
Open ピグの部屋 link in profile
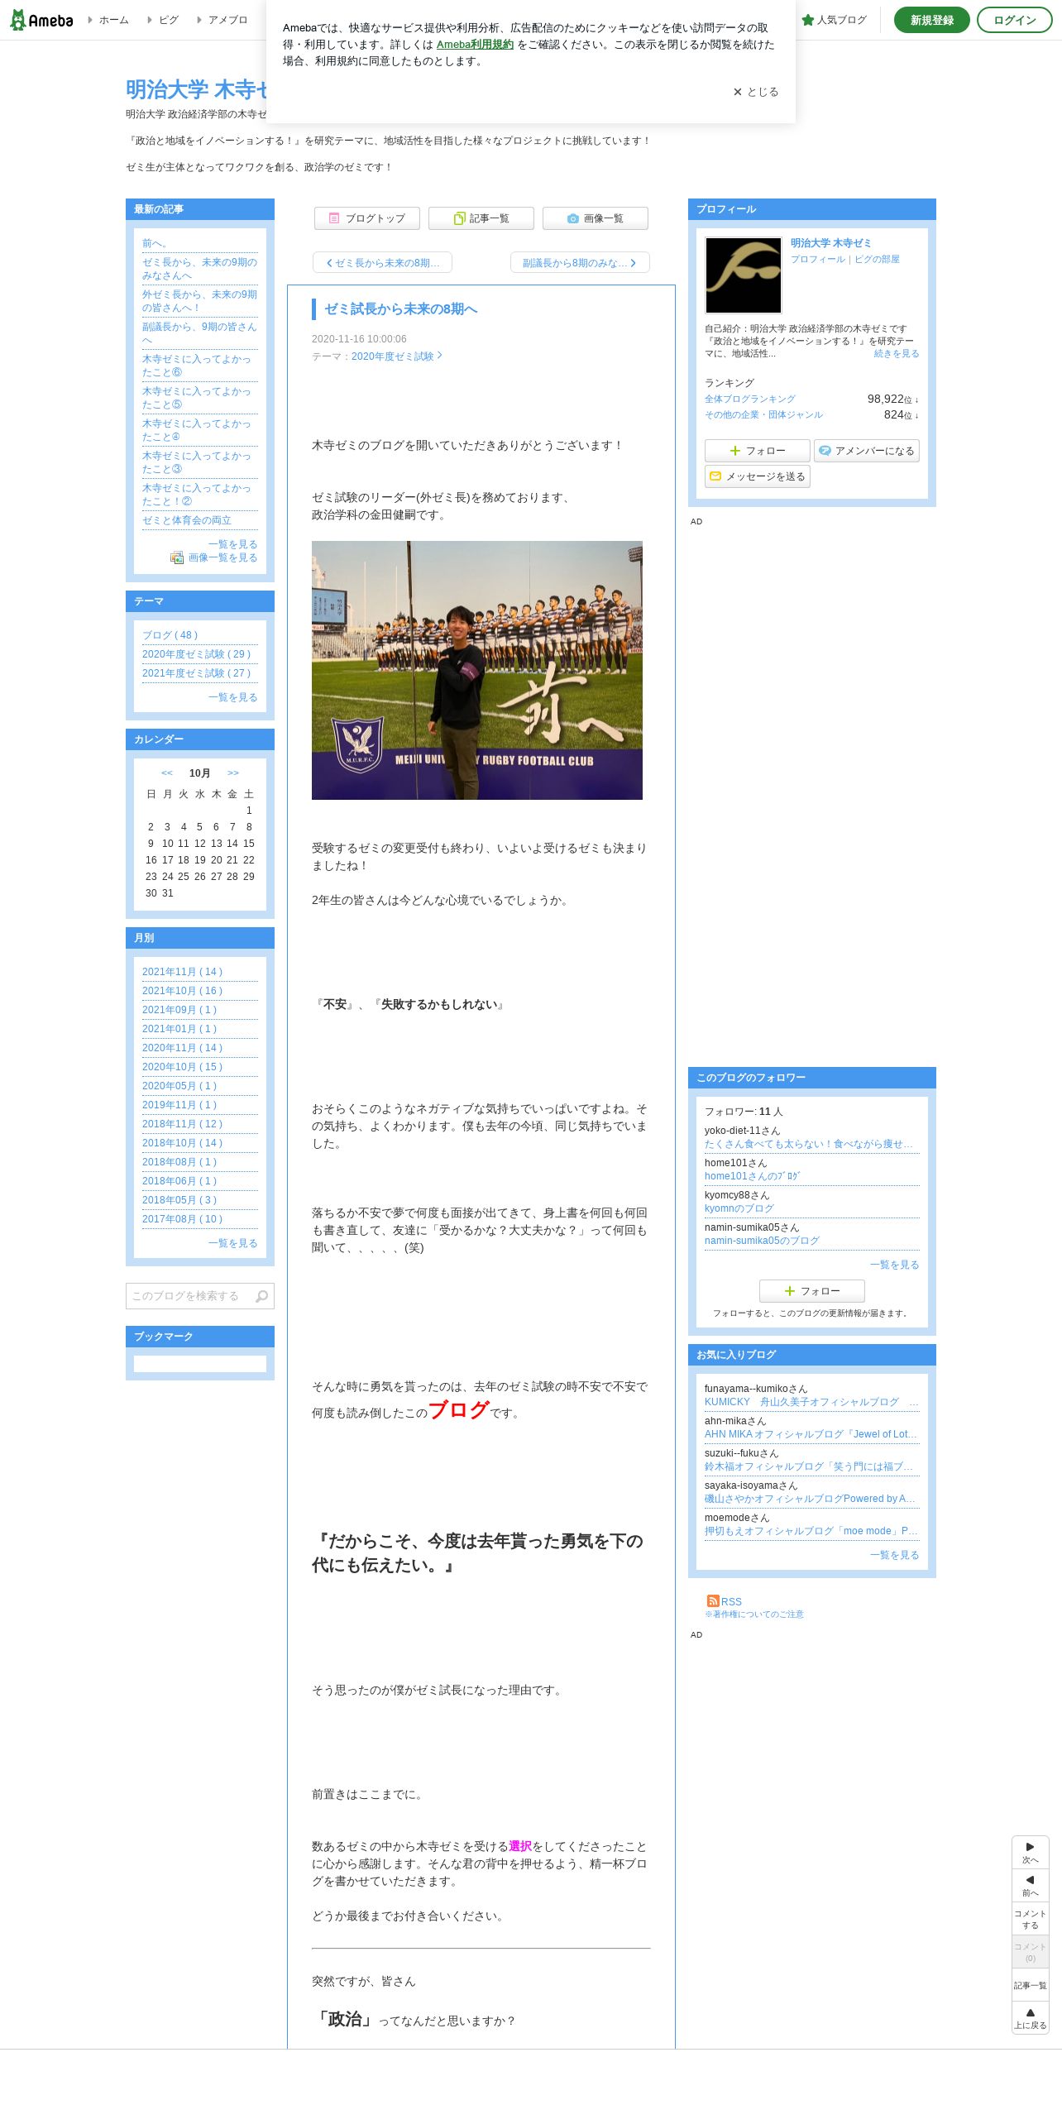click(x=877, y=260)
